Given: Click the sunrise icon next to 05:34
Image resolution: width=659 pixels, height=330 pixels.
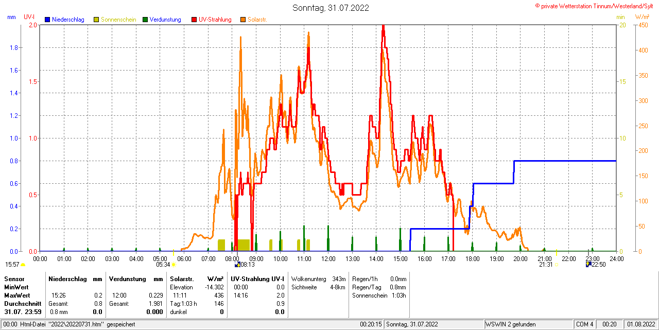Looking at the screenshot, I should [x=174, y=265].
